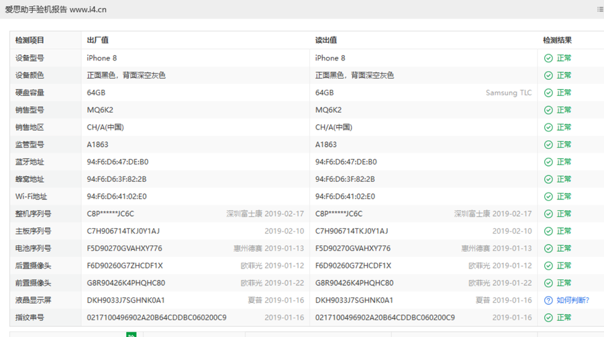Click the green check icon in 指纹串号 row
The height and width of the screenshot is (337, 604).
548,318
